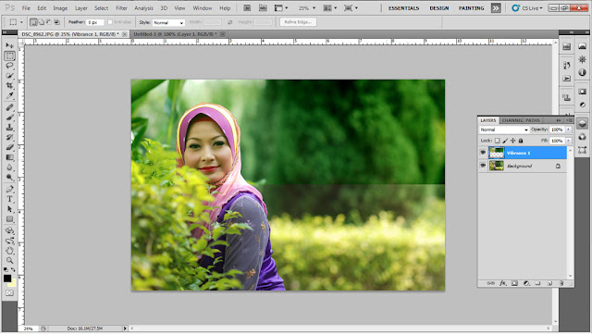
Task: Create new adjustment layer icon
Action: click(x=526, y=283)
